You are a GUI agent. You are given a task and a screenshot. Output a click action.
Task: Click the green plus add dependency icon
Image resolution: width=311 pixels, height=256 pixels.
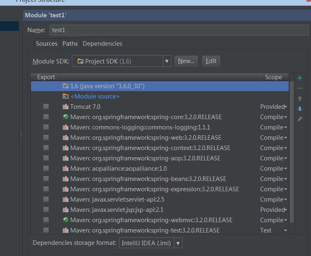coord(300,78)
